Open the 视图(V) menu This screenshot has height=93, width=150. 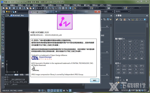click(x=20, y=5)
